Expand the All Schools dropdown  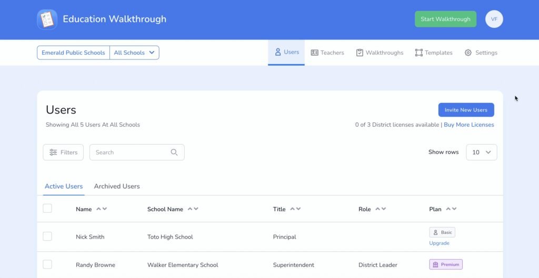tap(134, 53)
